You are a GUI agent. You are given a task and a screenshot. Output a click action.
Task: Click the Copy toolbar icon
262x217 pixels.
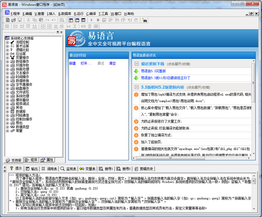point(35,20)
